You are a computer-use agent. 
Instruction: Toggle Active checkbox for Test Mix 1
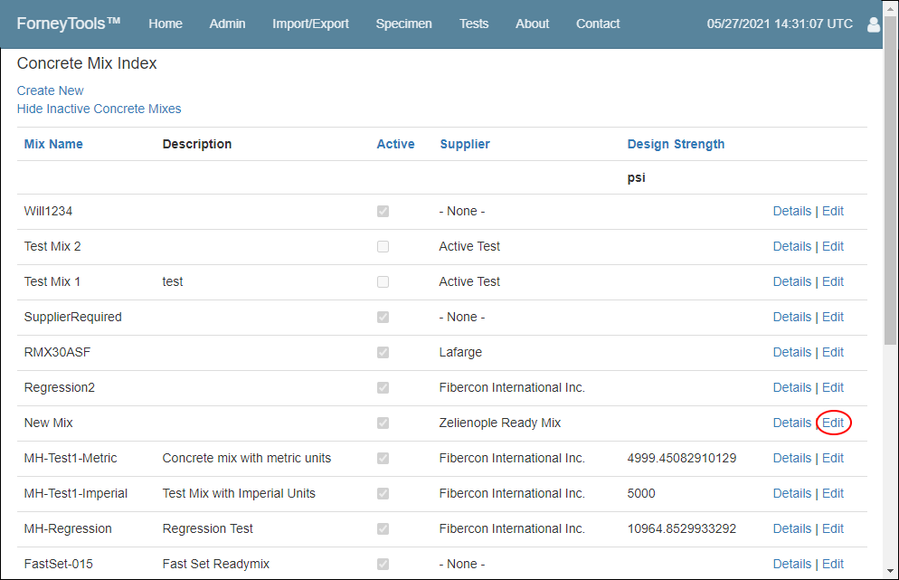point(383,281)
